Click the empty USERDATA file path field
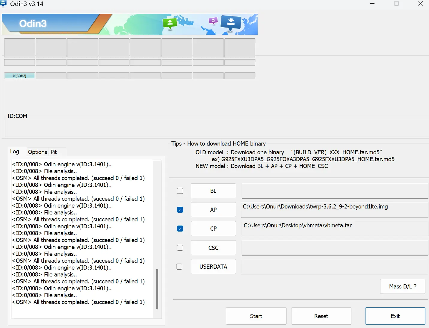The width and height of the screenshot is (429, 328). point(334,267)
